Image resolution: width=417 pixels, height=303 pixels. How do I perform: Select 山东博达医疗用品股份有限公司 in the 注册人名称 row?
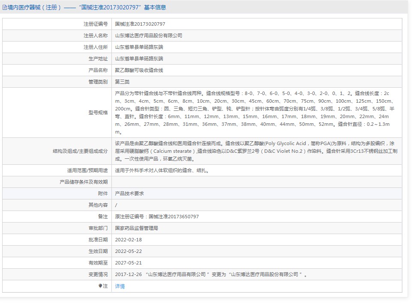(148, 36)
